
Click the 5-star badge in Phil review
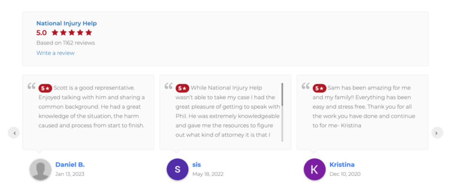click(x=182, y=88)
